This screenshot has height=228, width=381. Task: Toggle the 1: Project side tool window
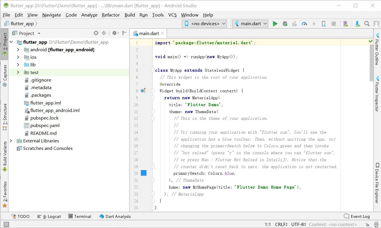[x=5, y=44]
